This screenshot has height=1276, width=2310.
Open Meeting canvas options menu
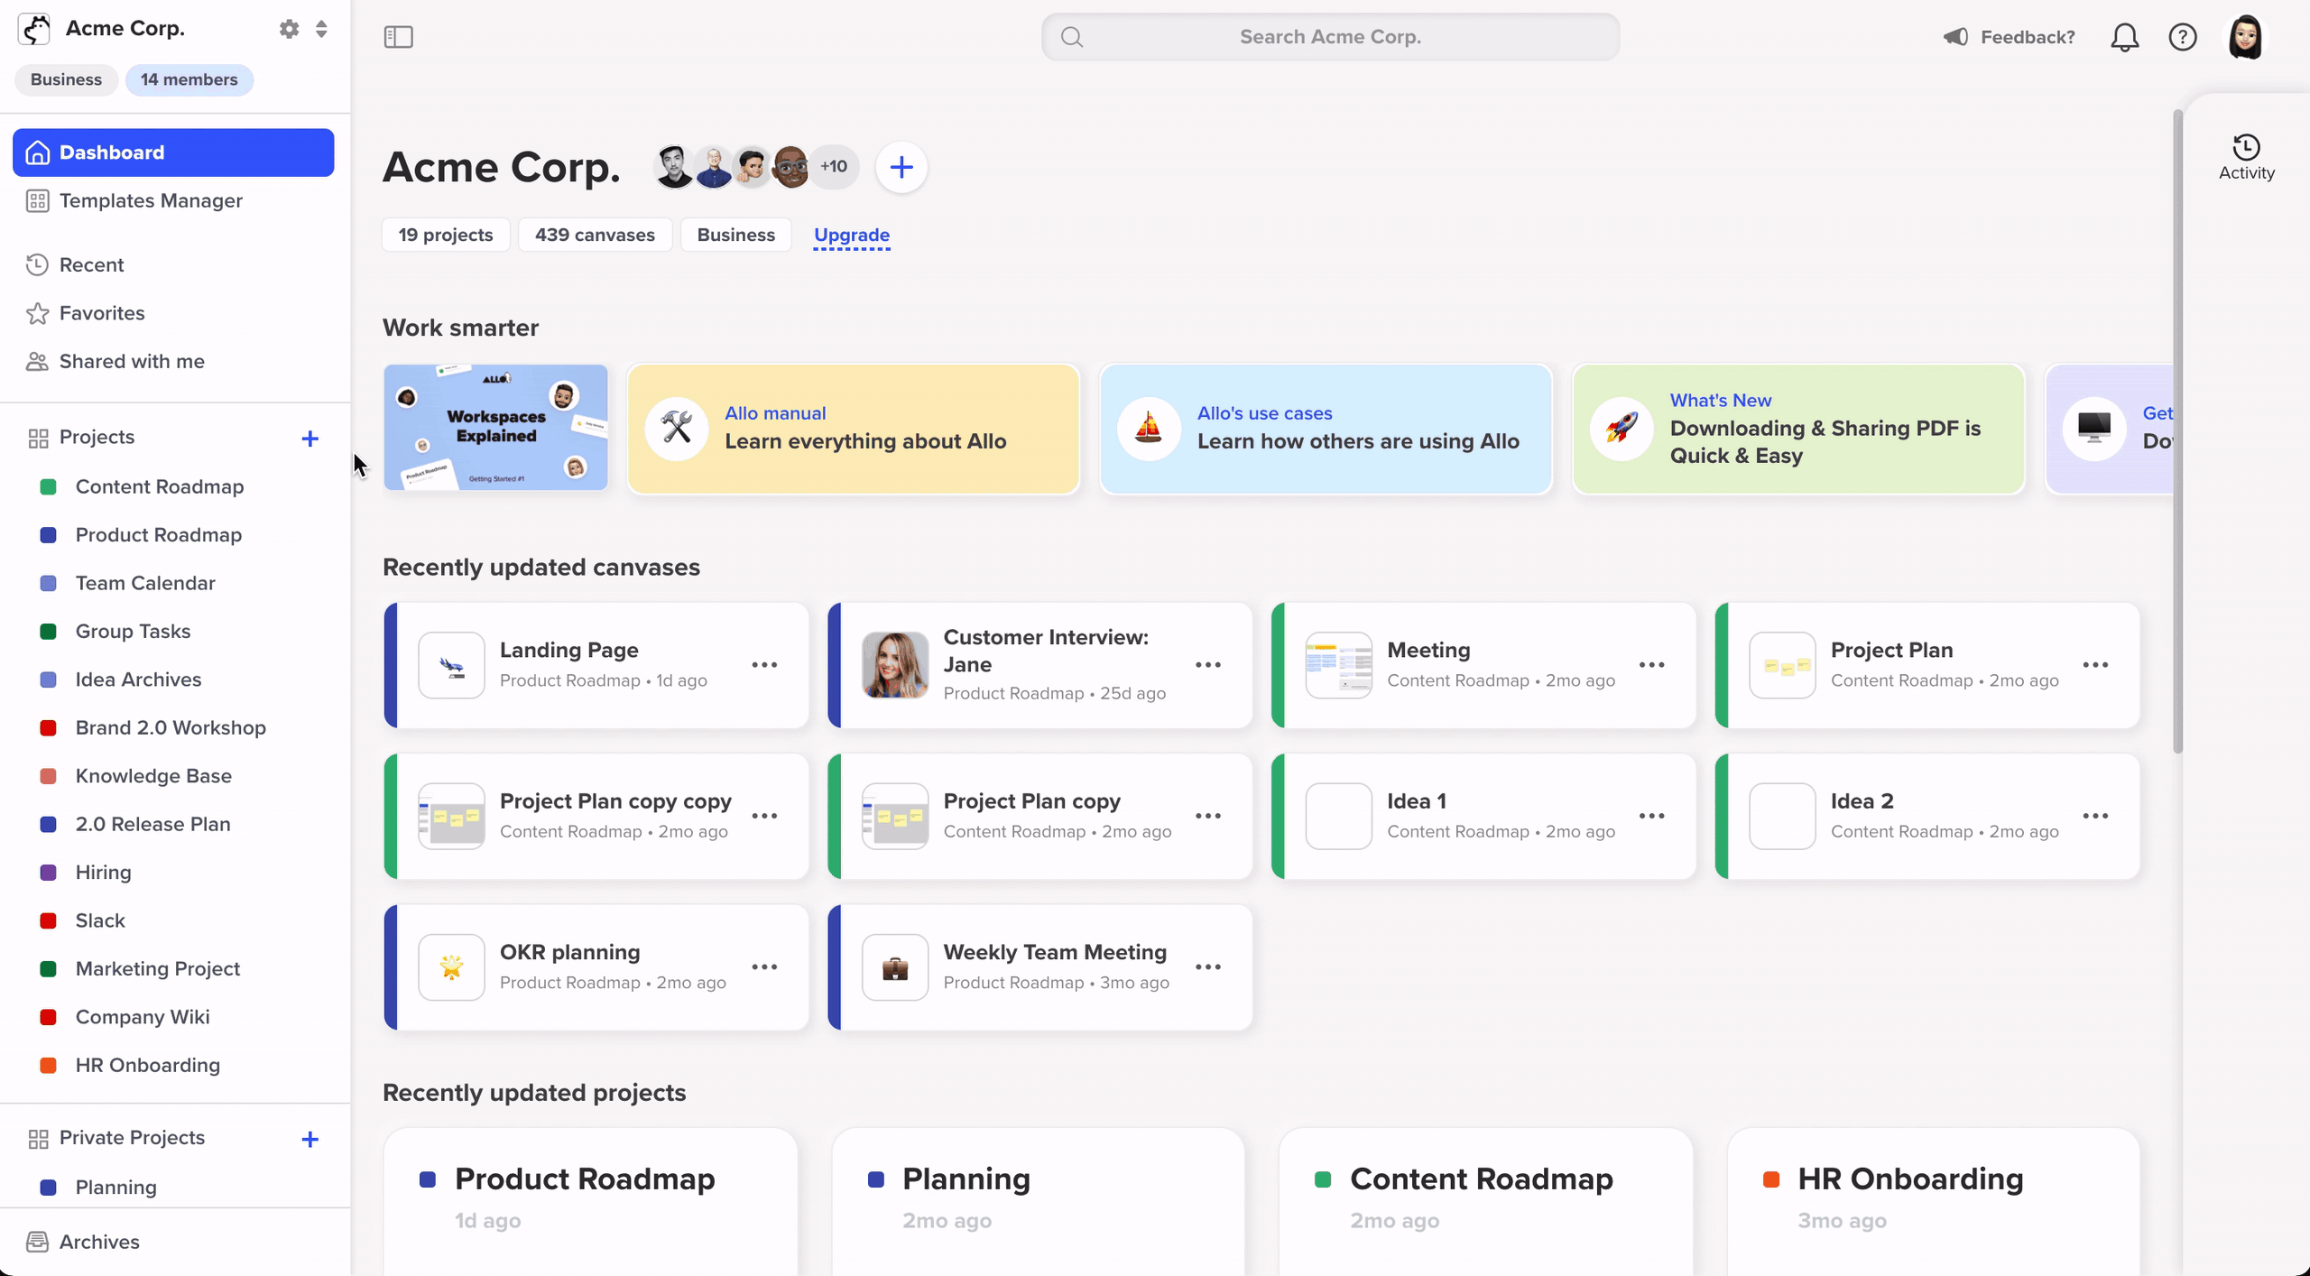pos(1651,665)
